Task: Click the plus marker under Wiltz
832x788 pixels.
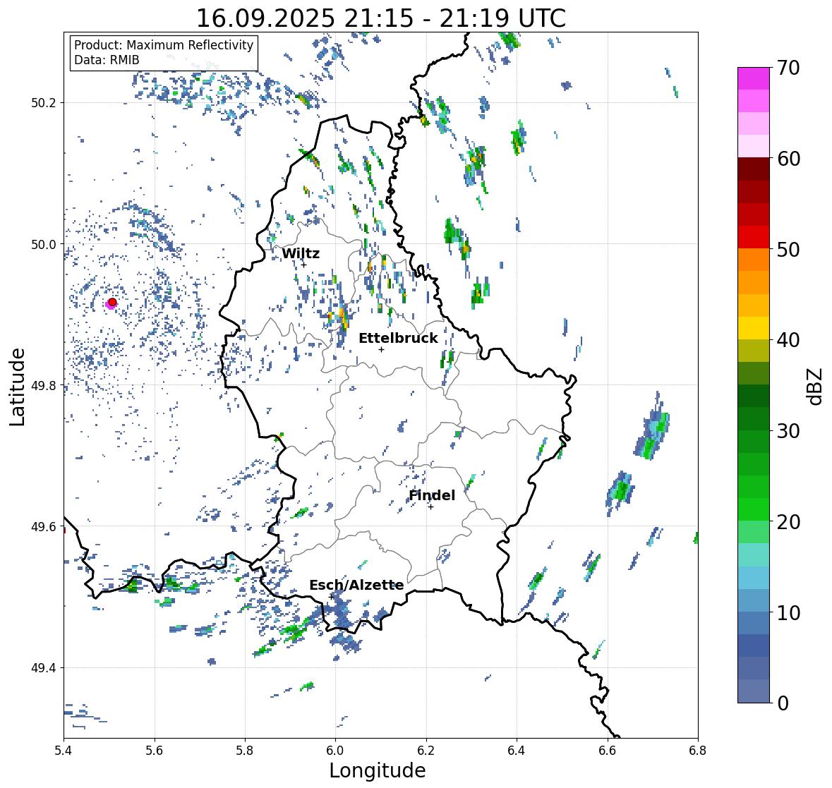Action: pos(303,265)
